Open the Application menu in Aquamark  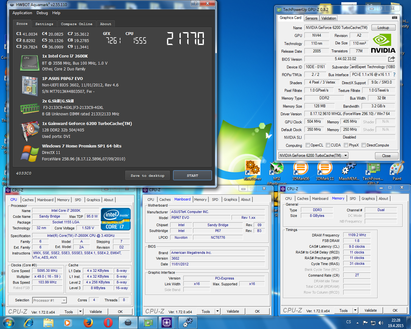(x=22, y=13)
